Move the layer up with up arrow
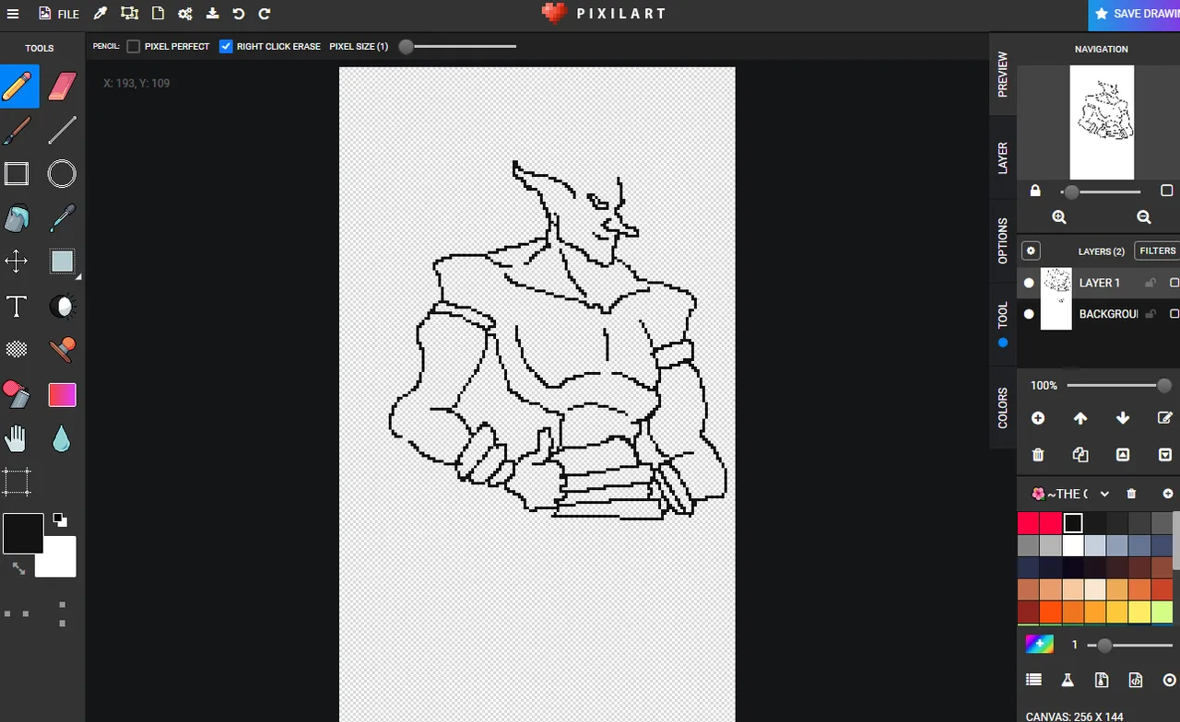 coord(1080,418)
